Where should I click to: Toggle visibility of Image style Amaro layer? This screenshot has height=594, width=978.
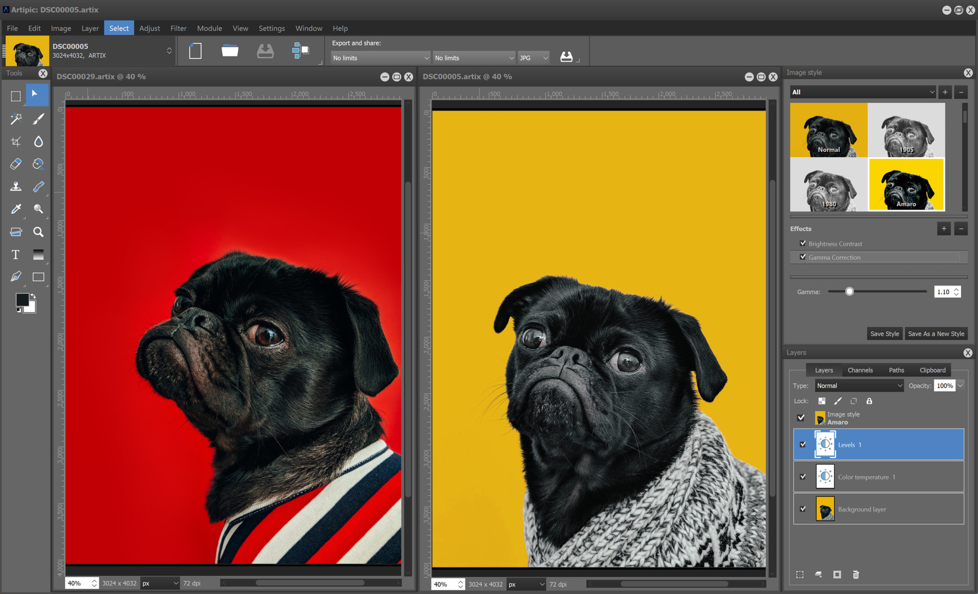coord(801,417)
